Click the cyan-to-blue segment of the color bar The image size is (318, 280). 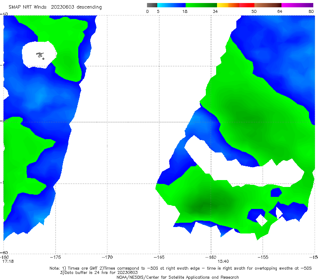click(171, 5)
